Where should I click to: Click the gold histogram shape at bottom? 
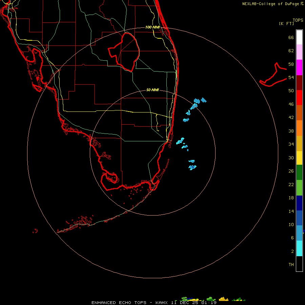point(224,299)
